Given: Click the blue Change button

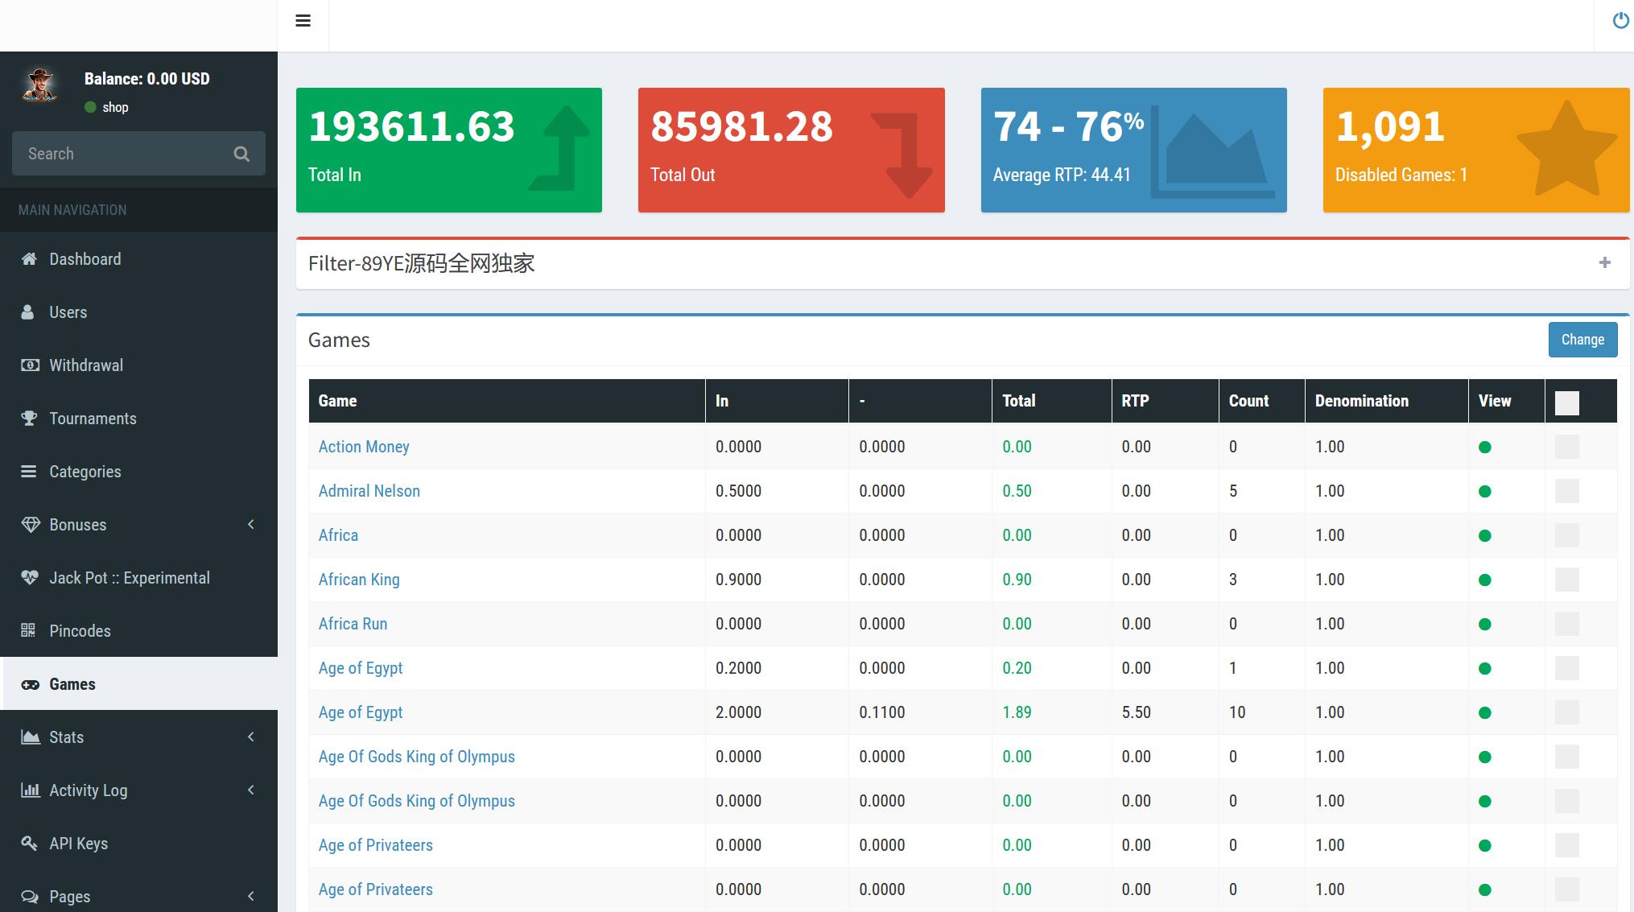Looking at the screenshot, I should 1582,340.
